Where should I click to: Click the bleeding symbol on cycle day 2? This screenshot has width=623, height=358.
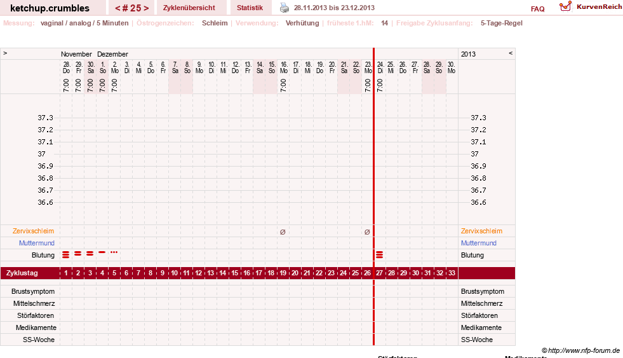78,253
